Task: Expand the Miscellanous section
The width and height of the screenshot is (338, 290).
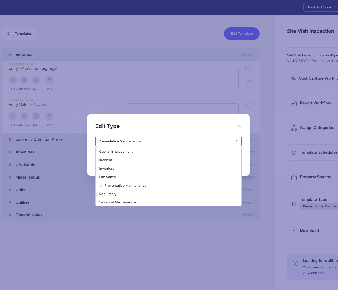Action: pos(10,177)
